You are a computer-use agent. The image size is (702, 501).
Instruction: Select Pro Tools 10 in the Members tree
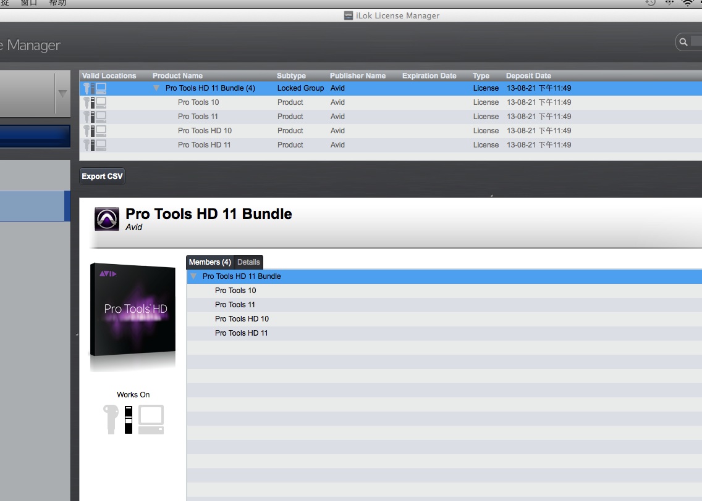pos(444,291)
